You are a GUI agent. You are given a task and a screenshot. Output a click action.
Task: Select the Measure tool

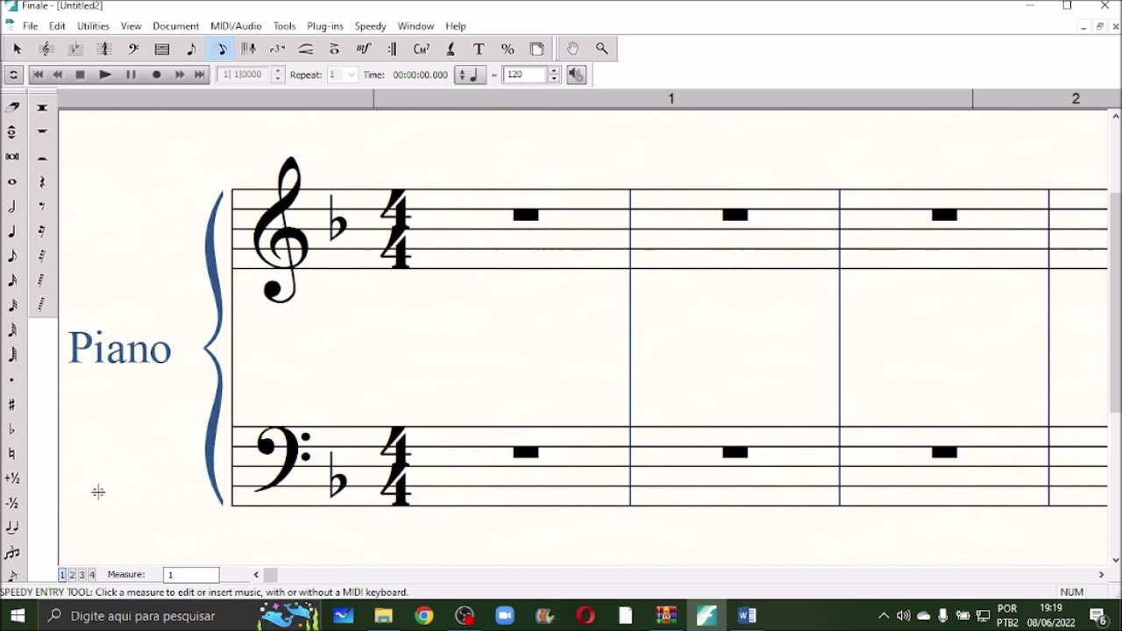tap(162, 49)
